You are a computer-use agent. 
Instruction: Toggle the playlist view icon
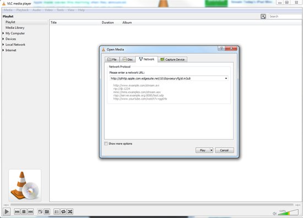(x=57, y=211)
